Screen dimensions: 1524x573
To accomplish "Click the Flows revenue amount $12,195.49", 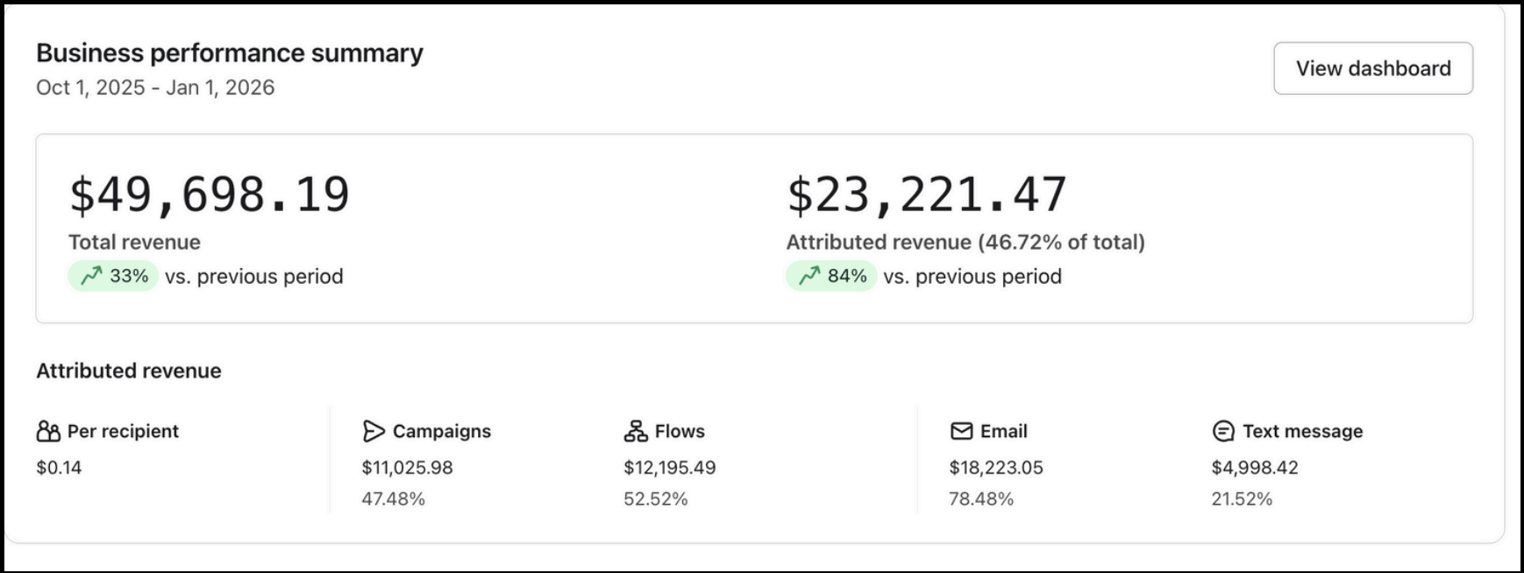I will tap(669, 468).
